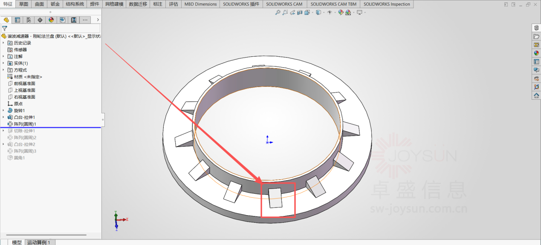Open the ConfigurationManager tab icon
Image resolution: width=541 pixels, height=245 pixels.
click(x=29, y=20)
